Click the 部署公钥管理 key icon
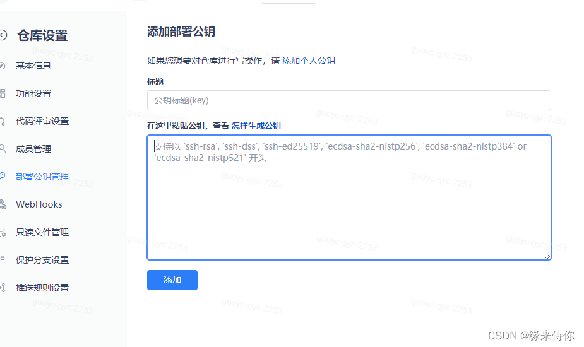The height and width of the screenshot is (347, 584). [x=3, y=176]
